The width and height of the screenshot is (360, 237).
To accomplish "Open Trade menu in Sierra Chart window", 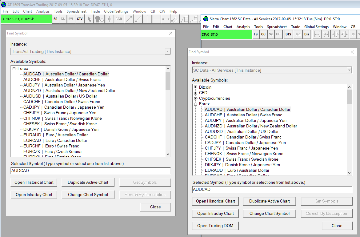I will (295, 27).
